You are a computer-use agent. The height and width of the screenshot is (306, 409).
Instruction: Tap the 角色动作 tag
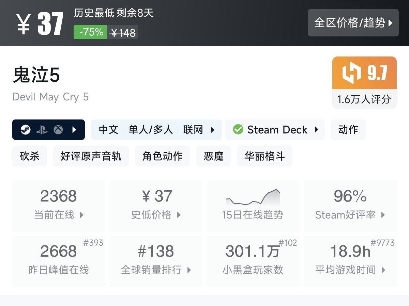click(x=162, y=156)
